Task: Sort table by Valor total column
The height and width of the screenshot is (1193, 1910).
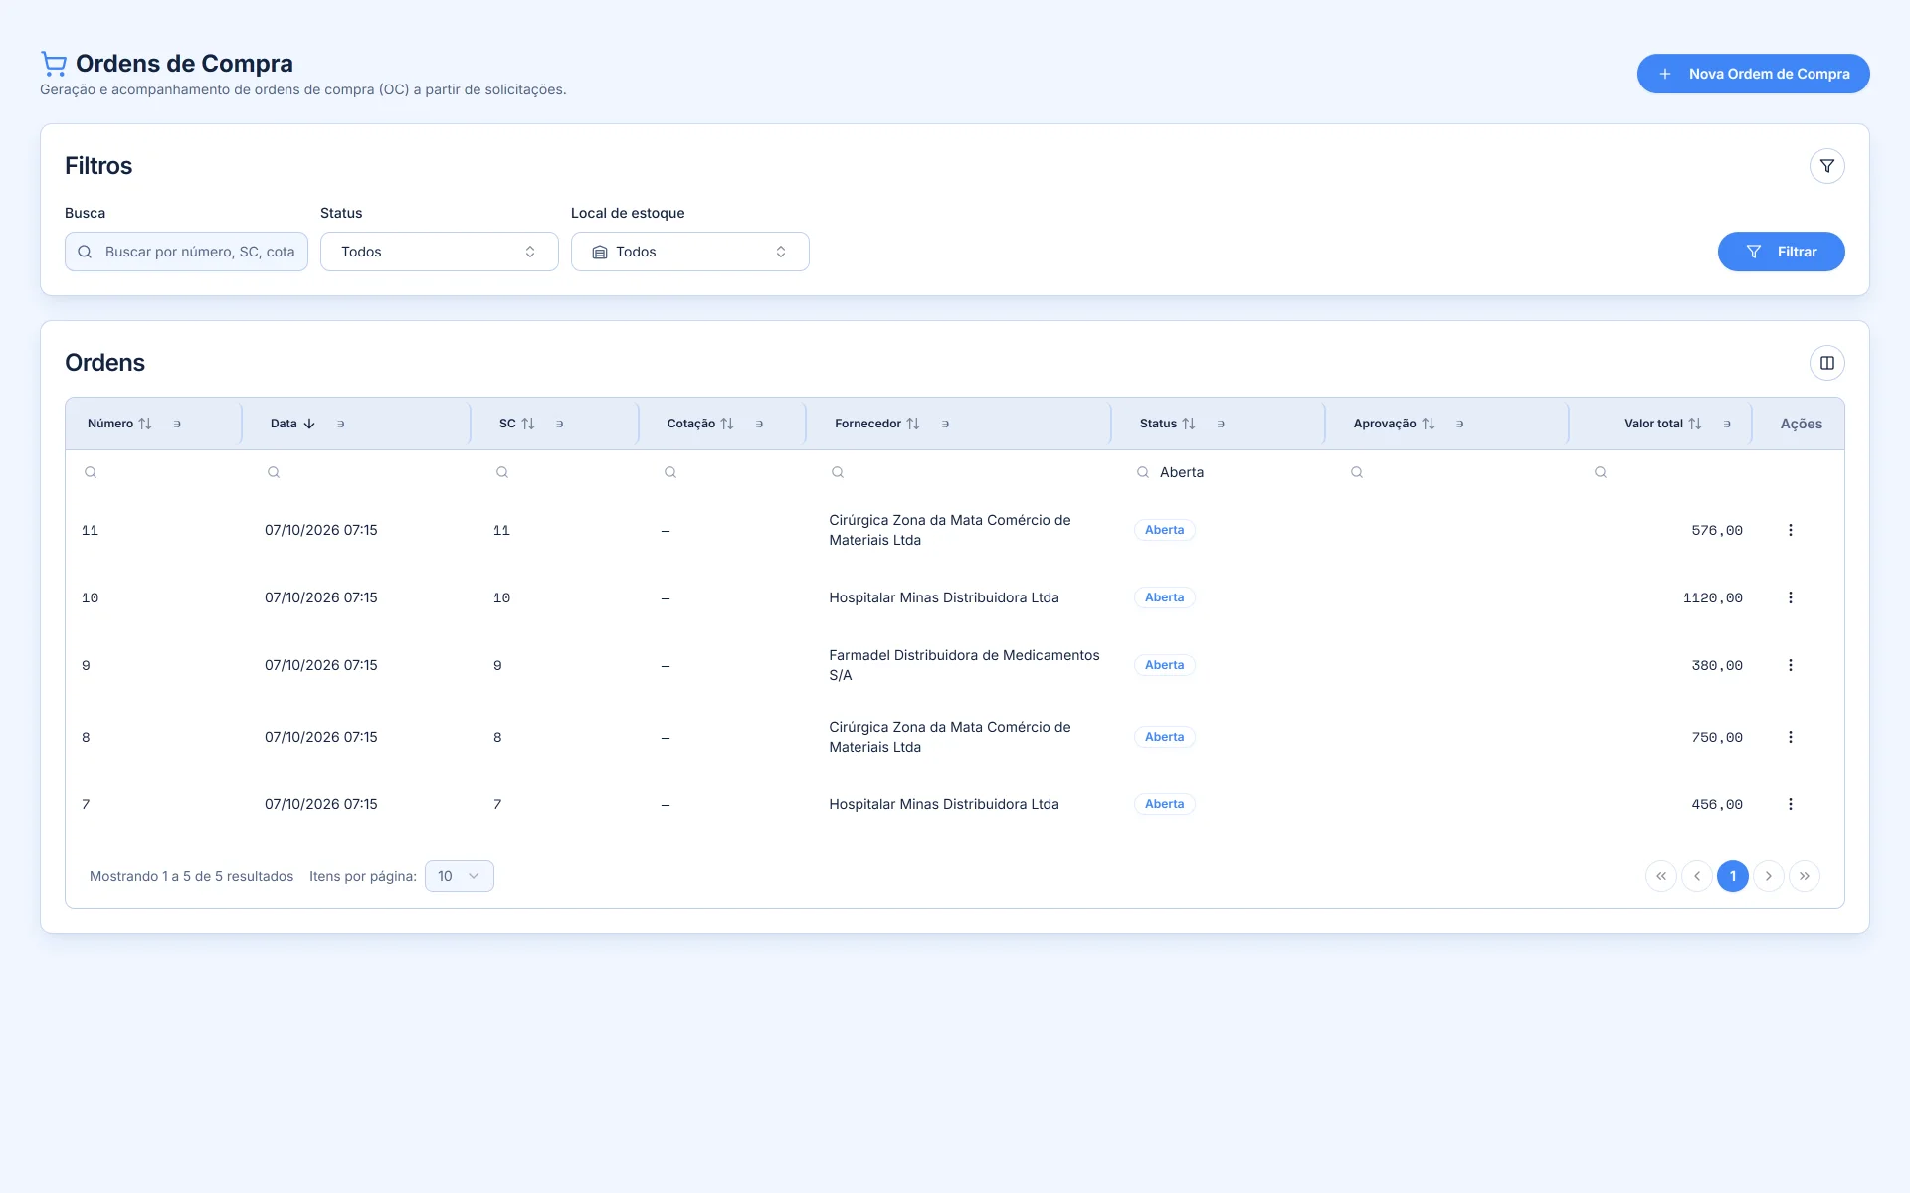Action: point(1695,424)
